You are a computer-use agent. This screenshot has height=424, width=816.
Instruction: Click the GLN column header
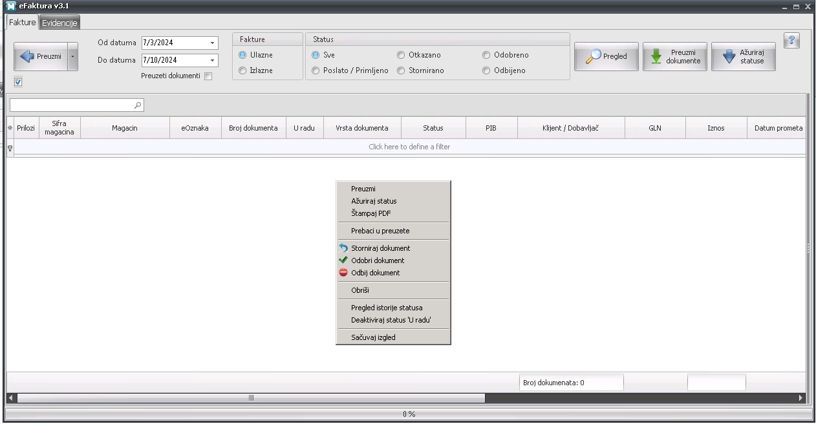(x=655, y=128)
